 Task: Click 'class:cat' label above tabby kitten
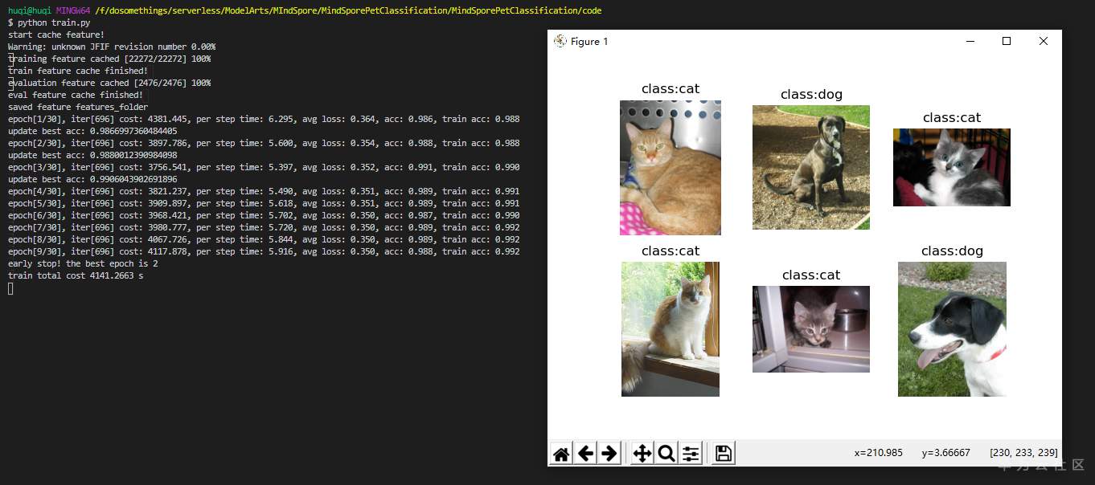click(811, 275)
